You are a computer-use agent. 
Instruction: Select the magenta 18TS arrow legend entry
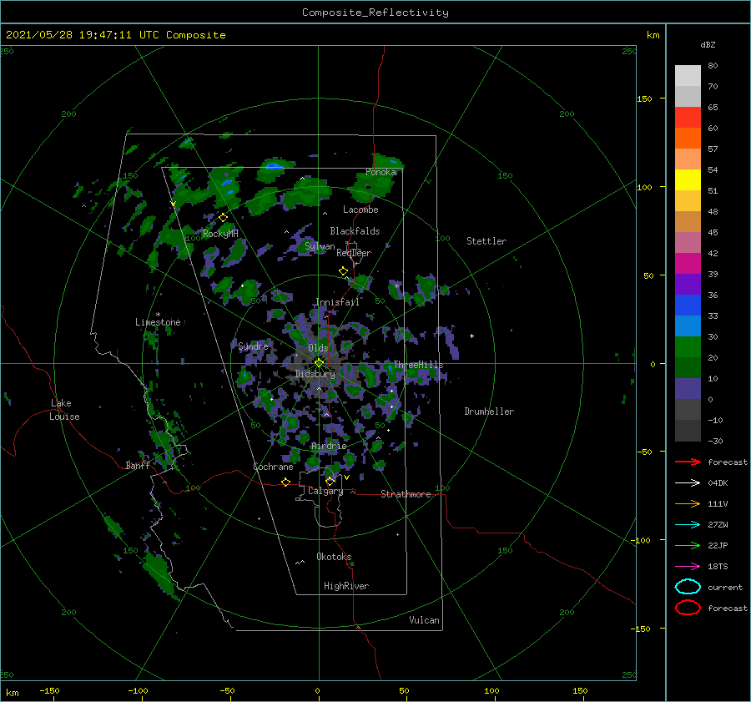[688, 567]
